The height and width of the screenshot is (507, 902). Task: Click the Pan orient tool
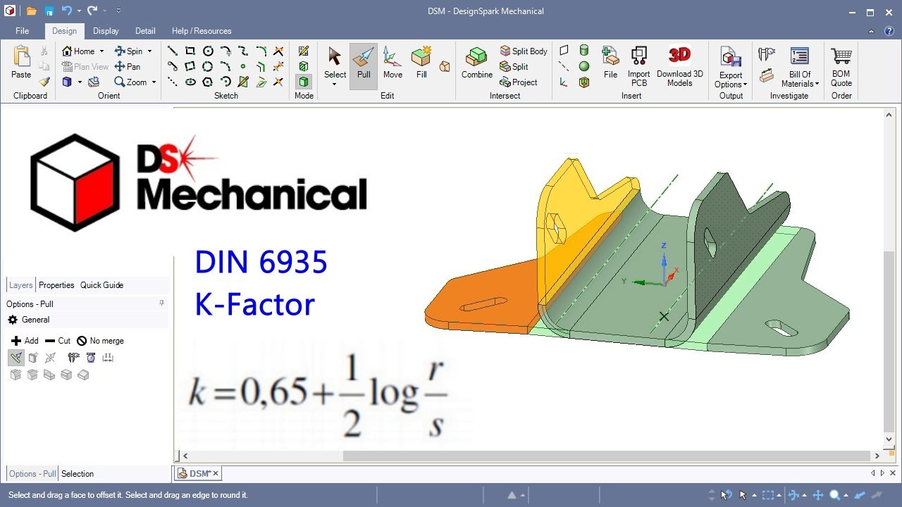pos(128,66)
